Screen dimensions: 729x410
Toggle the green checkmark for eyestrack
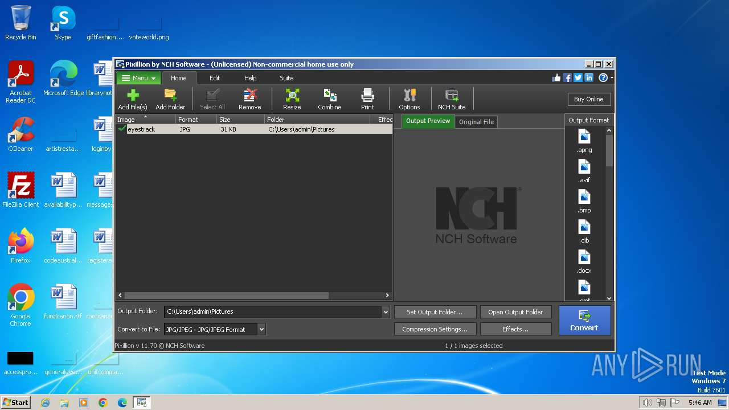click(122, 129)
